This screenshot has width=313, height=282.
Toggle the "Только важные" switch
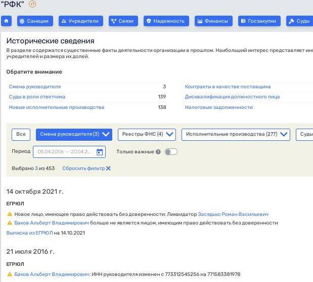point(171,152)
